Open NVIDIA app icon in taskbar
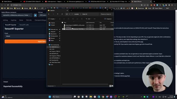The height and width of the screenshot is (99, 177). [123, 97]
